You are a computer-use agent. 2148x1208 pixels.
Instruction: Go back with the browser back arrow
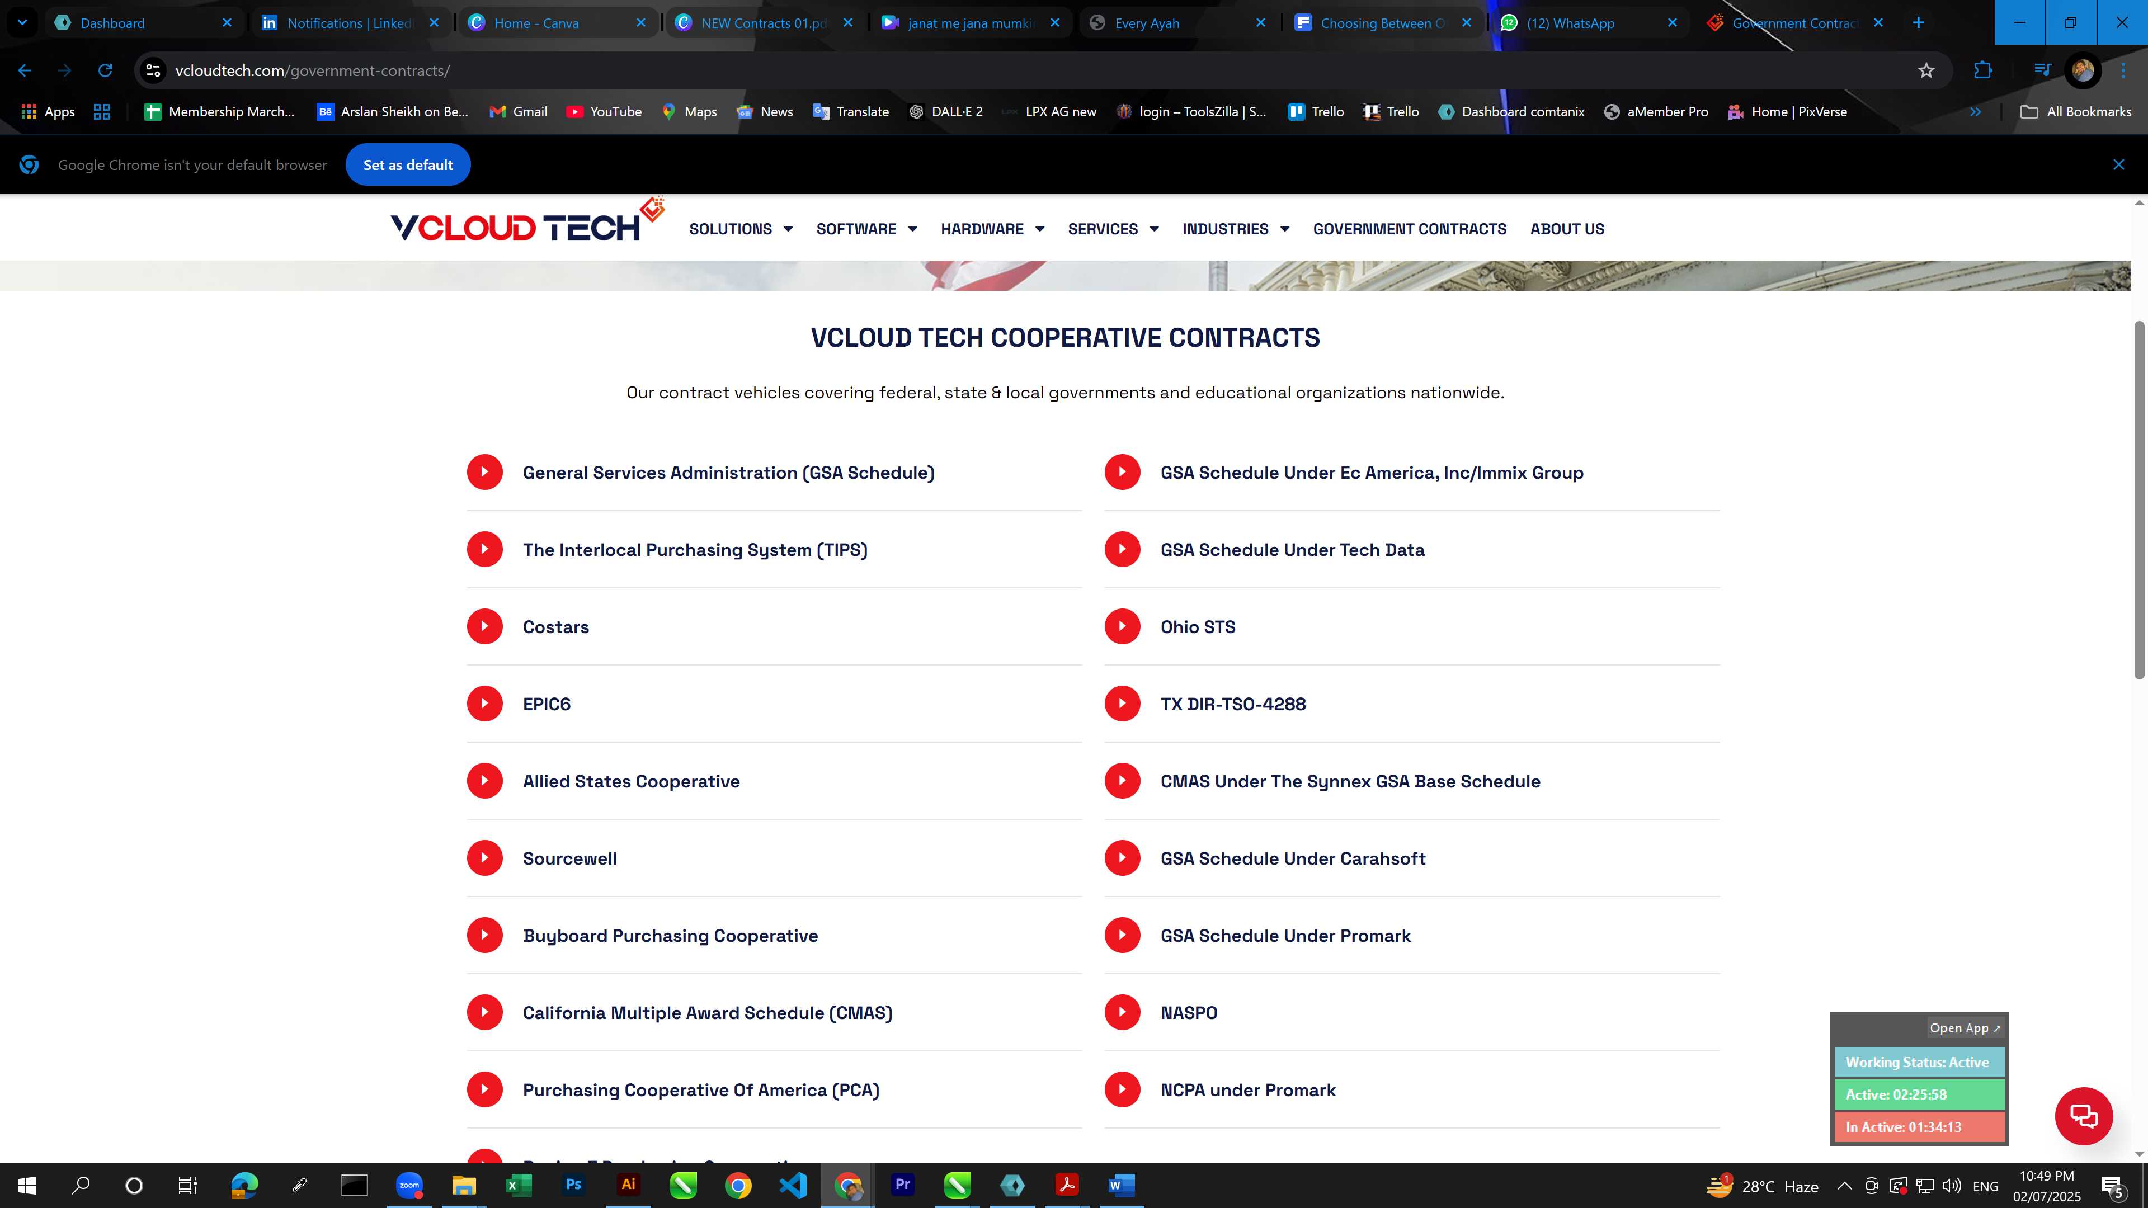(x=25, y=71)
